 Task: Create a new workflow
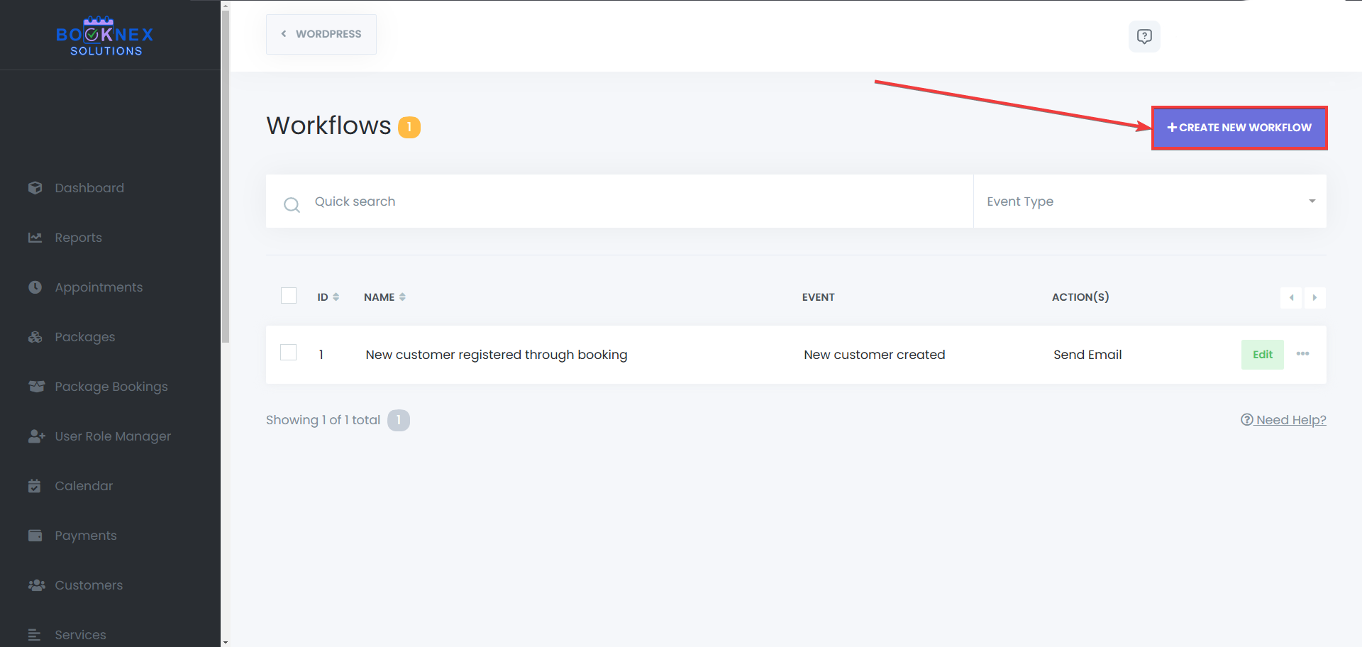point(1239,128)
